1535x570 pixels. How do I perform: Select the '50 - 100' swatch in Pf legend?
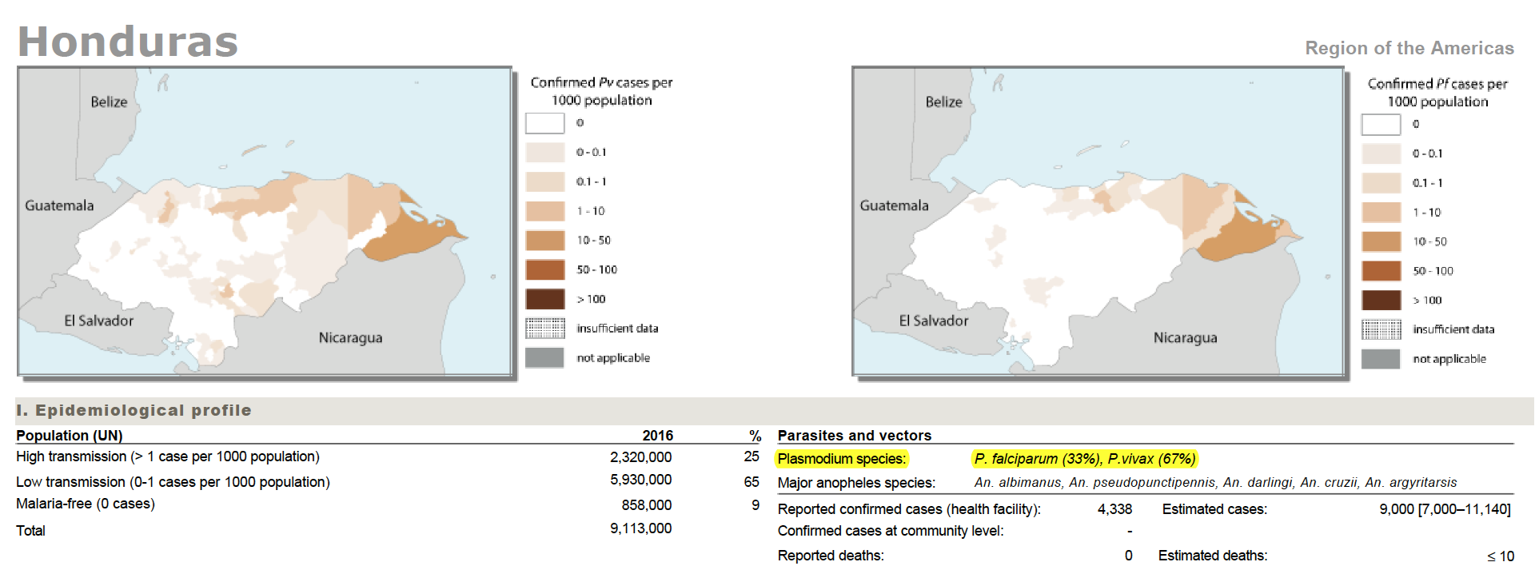1381,271
